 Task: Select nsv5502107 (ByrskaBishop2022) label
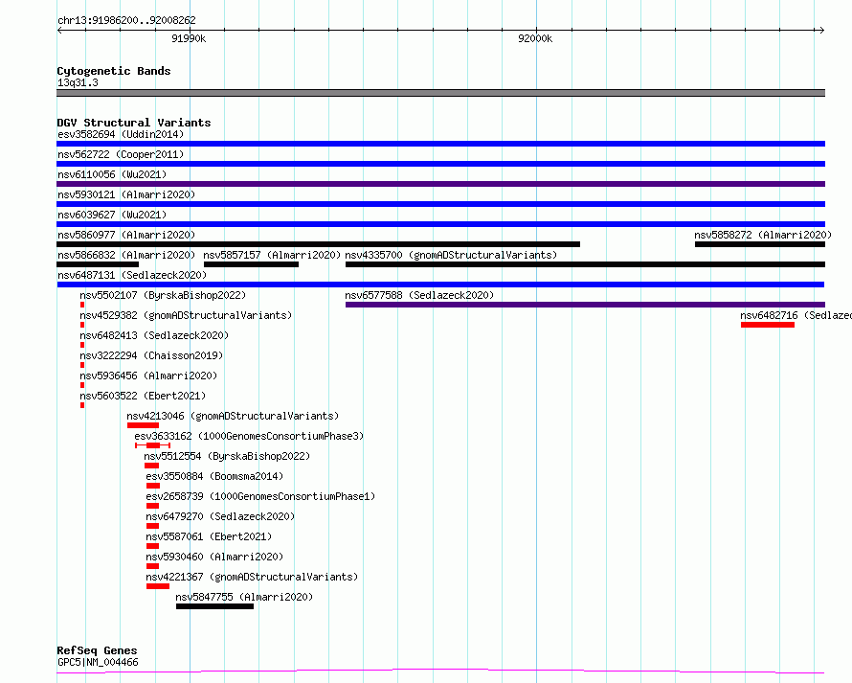tap(163, 295)
